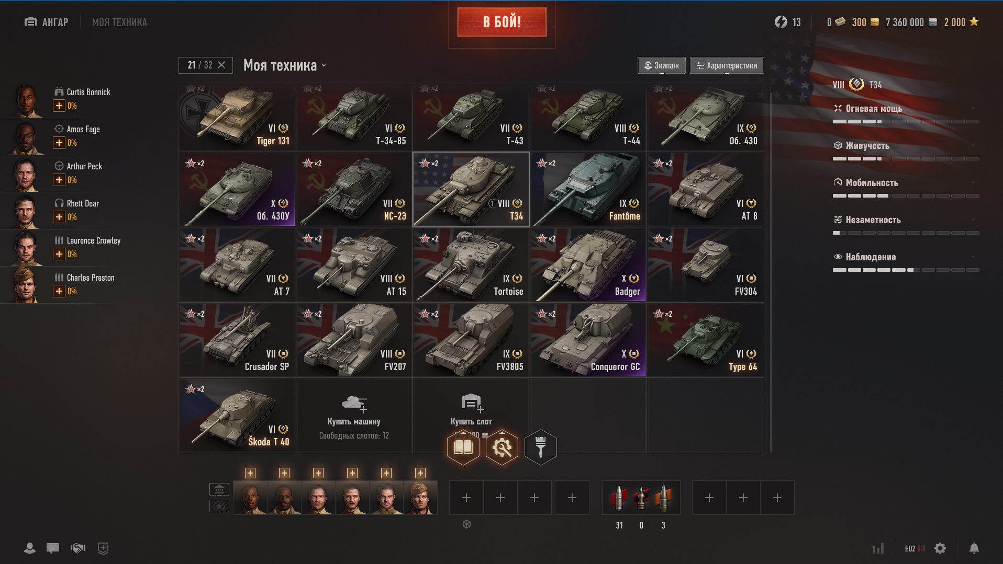Select the Fantôme tank thumbnail
This screenshot has height=564, width=1003.
[x=588, y=189]
